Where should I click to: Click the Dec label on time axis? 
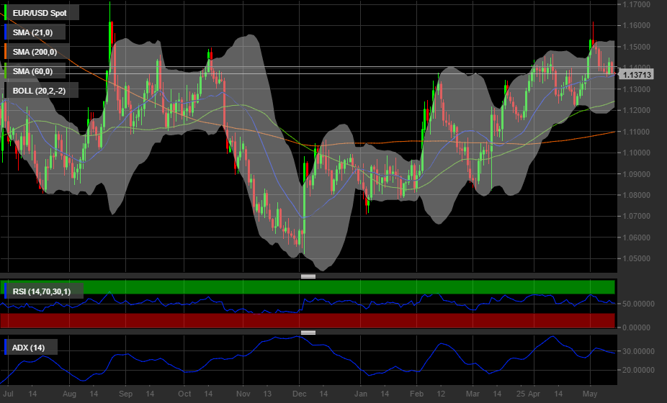(x=300, y=394)
